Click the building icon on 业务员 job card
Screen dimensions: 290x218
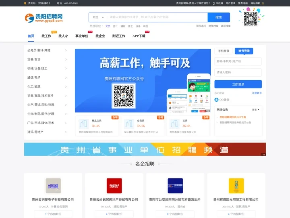pos(129,124)
